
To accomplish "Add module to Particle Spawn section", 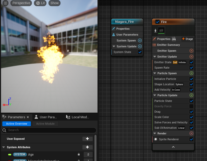I will click(x=191, y=73).
